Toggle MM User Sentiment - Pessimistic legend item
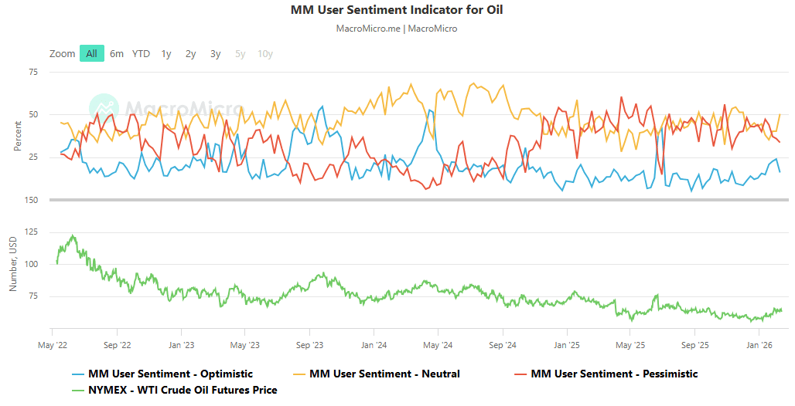Screen dimensions: 795x406 [614, 374]
